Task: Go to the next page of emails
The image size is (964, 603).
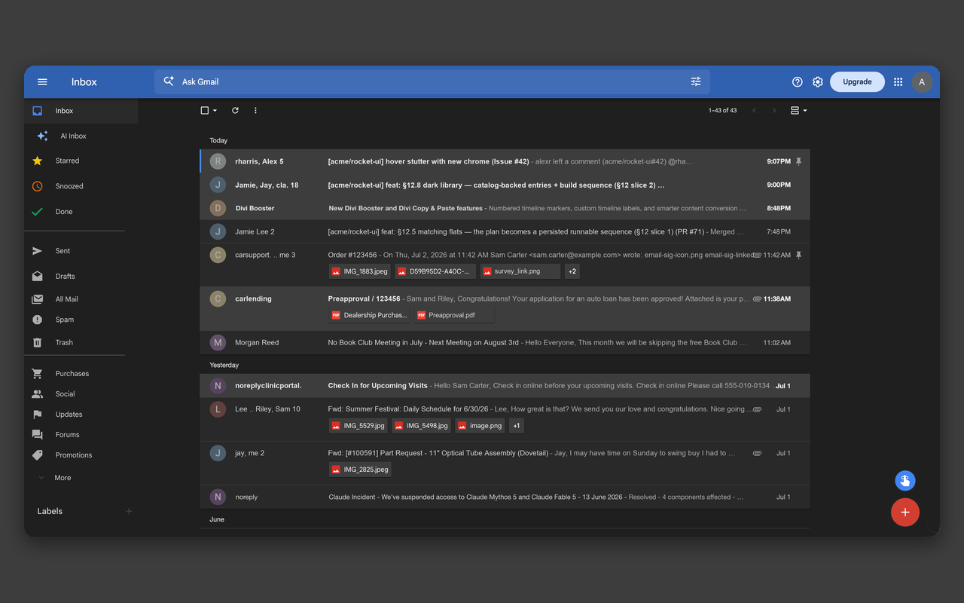Action: coord(773,110)
